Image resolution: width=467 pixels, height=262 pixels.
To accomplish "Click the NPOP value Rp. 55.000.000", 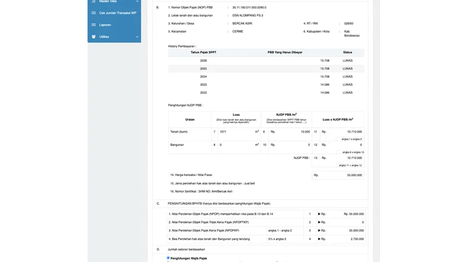I will point(353,214).
